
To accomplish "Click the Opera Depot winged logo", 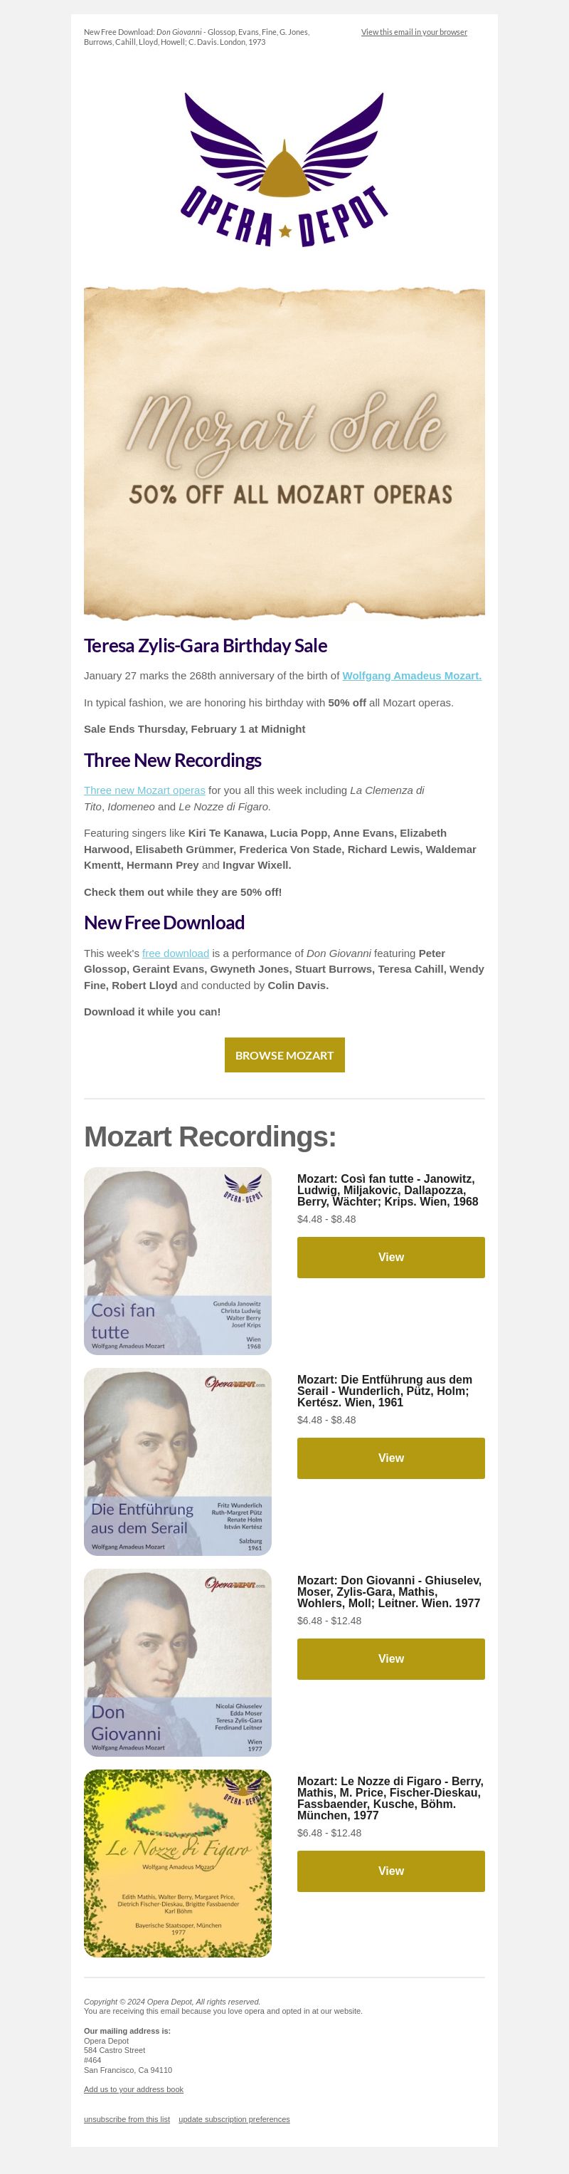I will pyautogui.click(x=284, y=169).
